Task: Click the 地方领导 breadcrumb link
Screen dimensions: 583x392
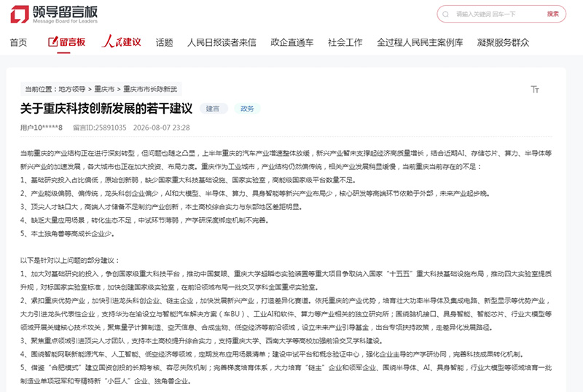Action: (71, 90)
